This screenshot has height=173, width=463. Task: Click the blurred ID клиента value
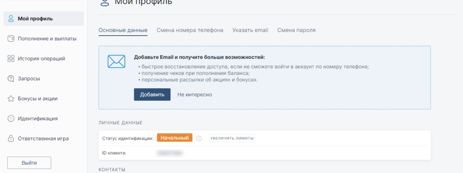tap(170, 153)
